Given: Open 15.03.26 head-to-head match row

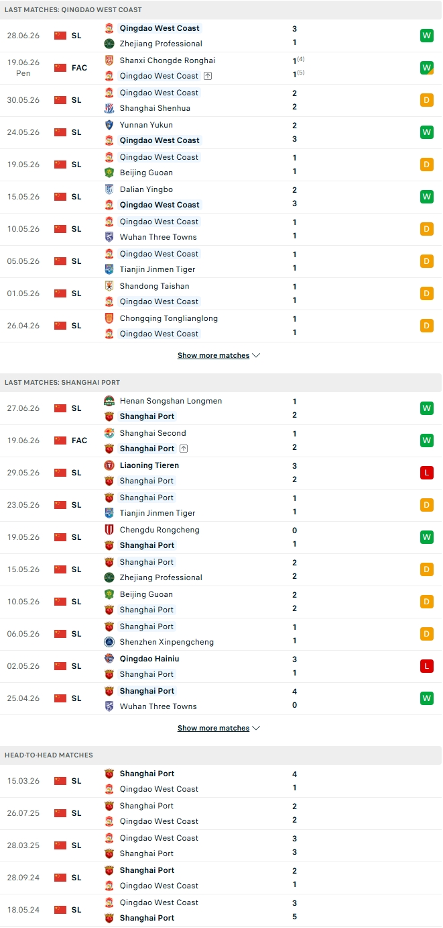Looking at the screenshot, I should click(x=221, y=781).
